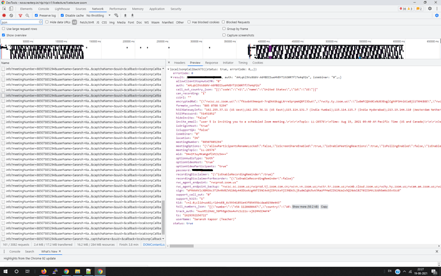Viewport: 441px width, 276px height.
Task: Stop recording the network log
Action: coord(4,15)
